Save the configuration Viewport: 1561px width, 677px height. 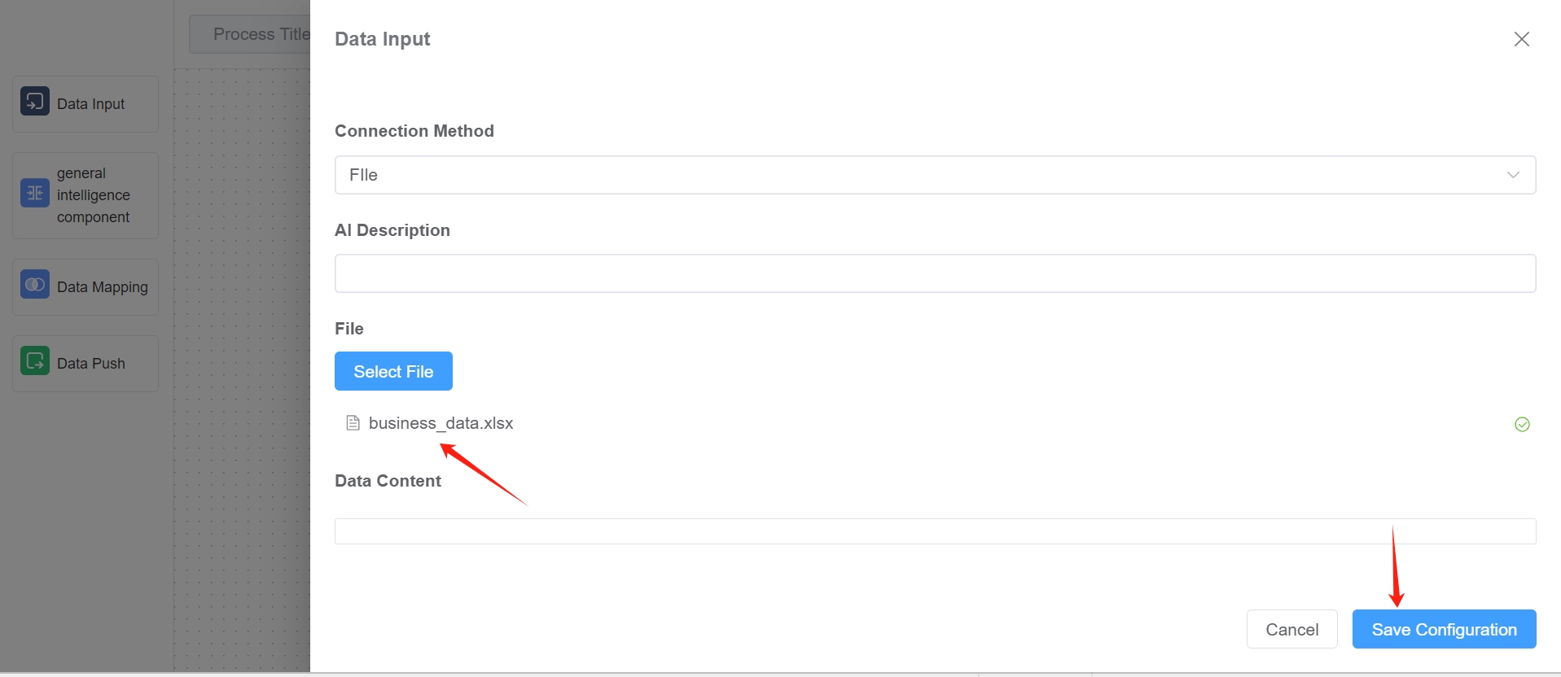[1443, 629]
